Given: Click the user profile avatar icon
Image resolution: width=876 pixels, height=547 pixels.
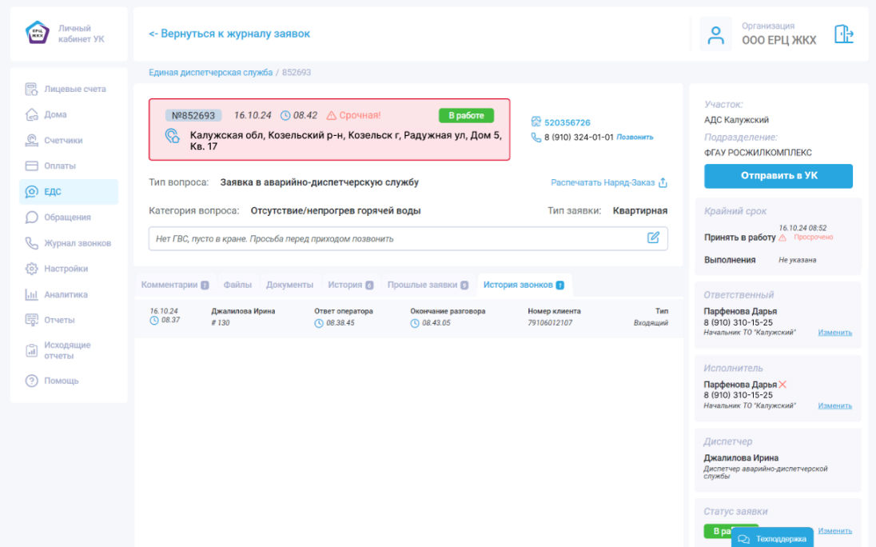Looking at the screenshot, I should (x=715, y=34).
